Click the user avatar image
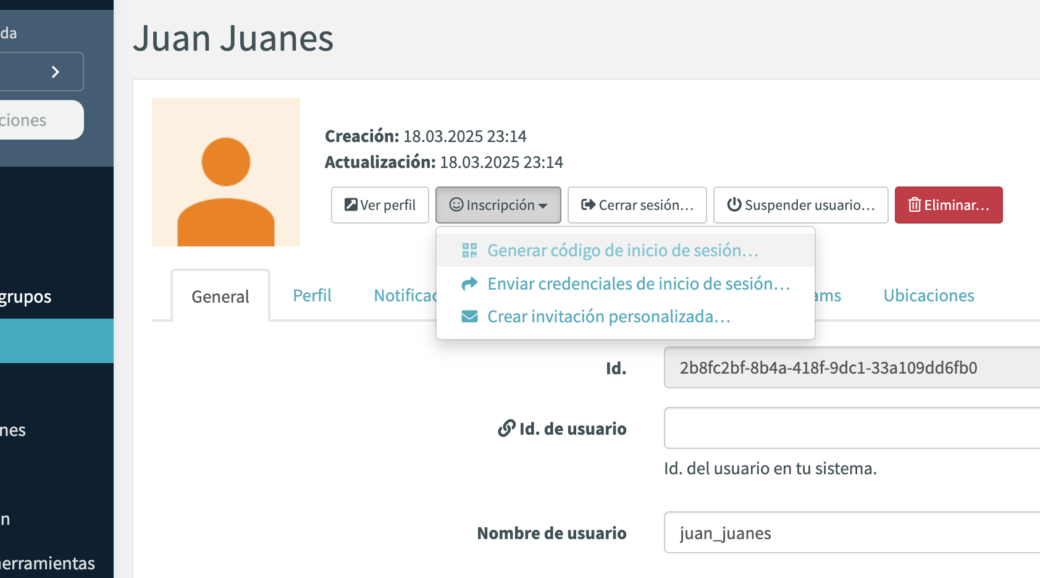1040x578 pixels. pyautogui.click(x=226, y=172)
